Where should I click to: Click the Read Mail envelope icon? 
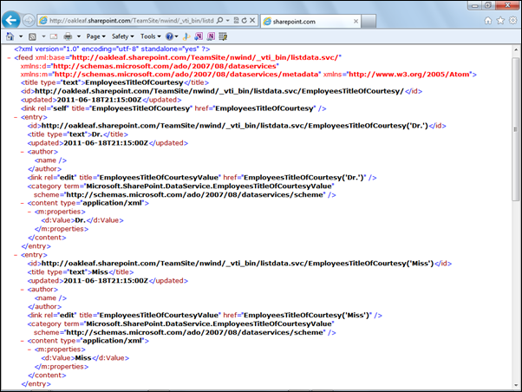coord(54,36)
